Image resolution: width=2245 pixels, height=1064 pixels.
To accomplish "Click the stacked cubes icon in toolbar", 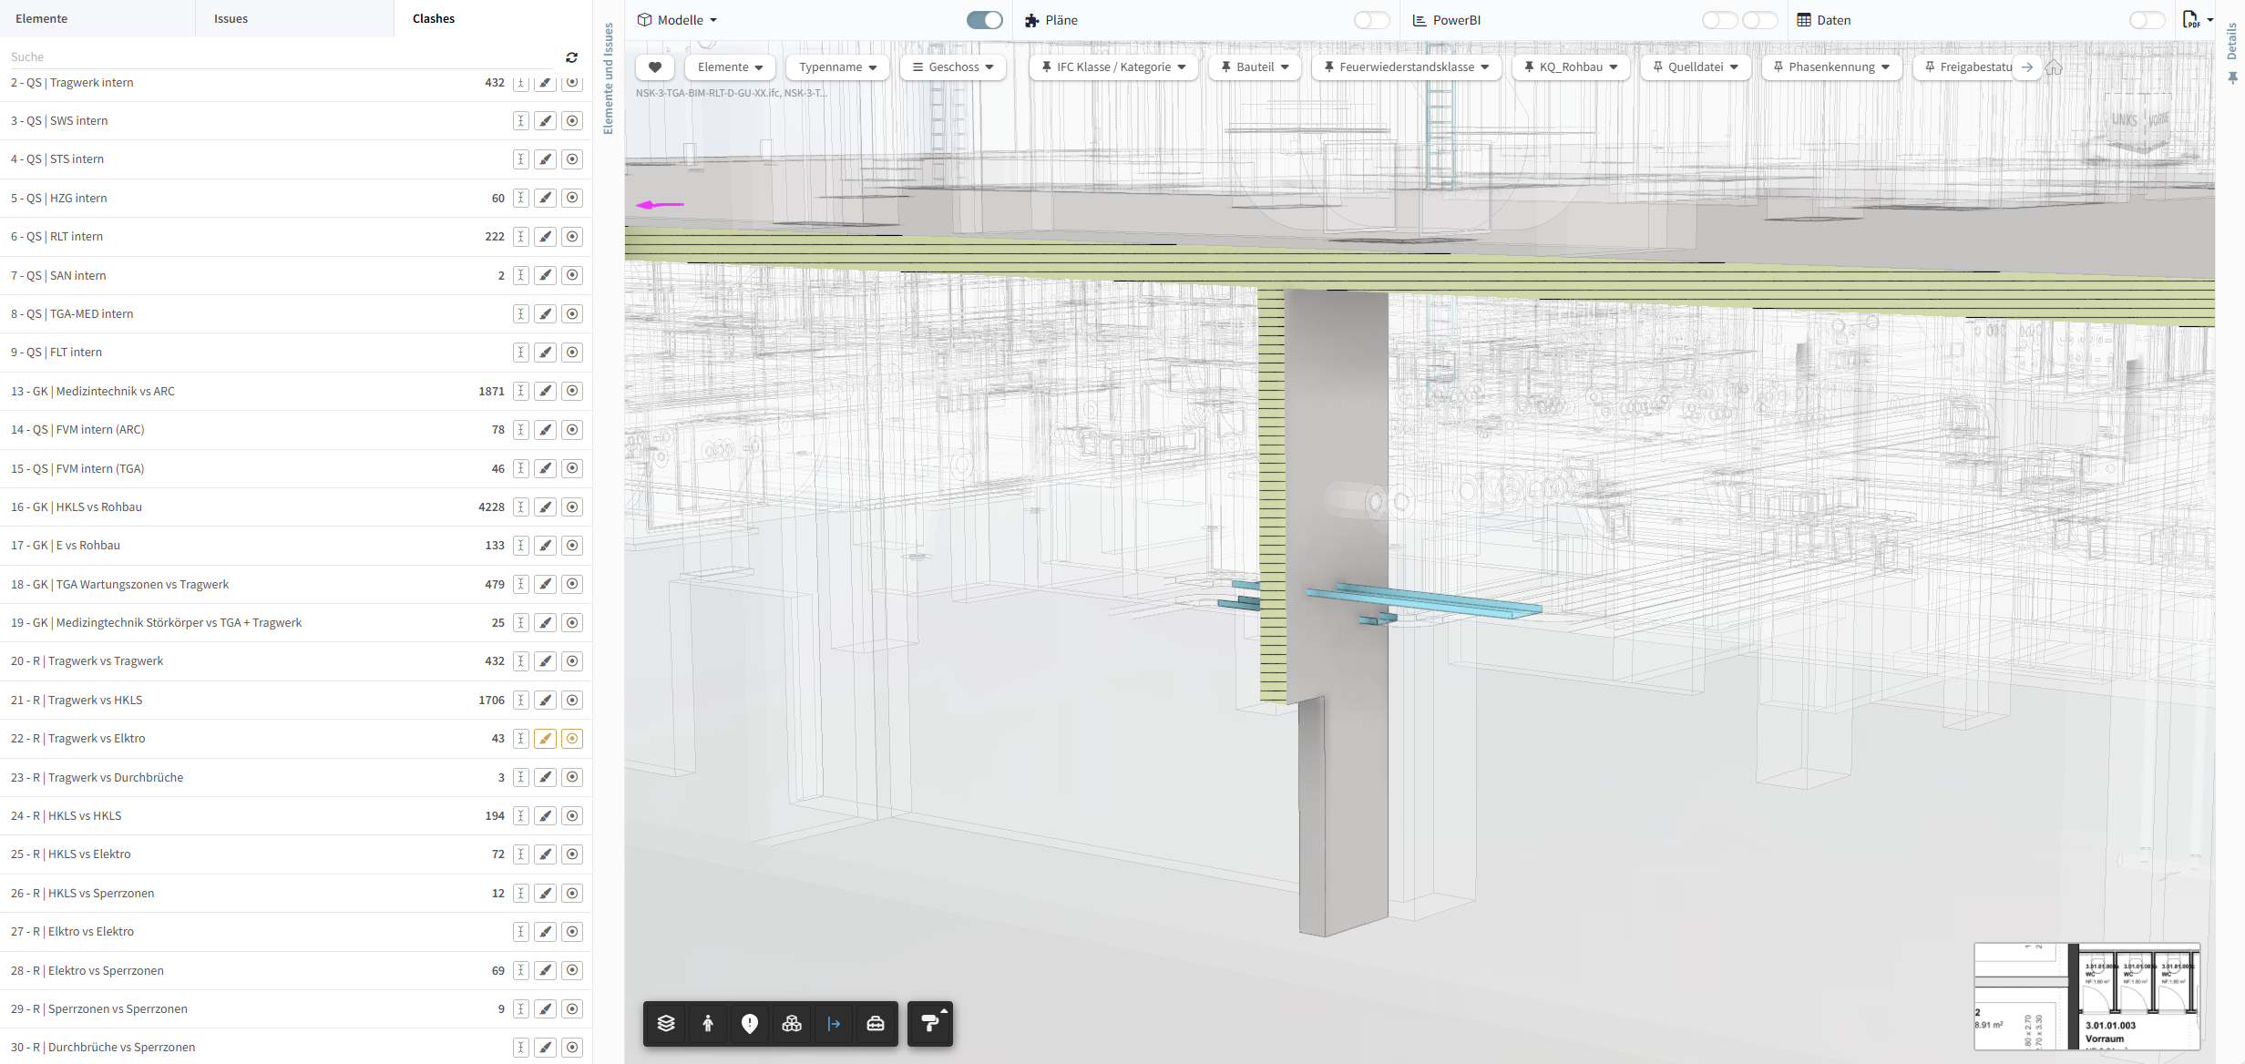I will coord(792,1023).
